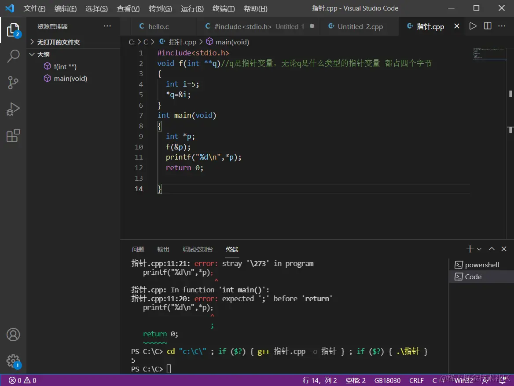
Task: Open Extensions view icon
Action: click(x=13, y=135)
